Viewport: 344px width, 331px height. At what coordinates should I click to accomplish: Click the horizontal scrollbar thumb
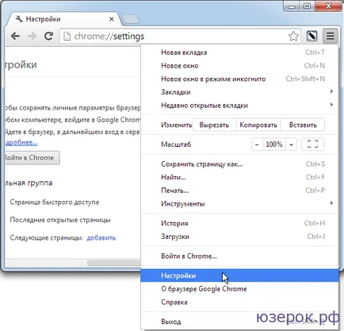pyautogui.click(x=114, y=263)
